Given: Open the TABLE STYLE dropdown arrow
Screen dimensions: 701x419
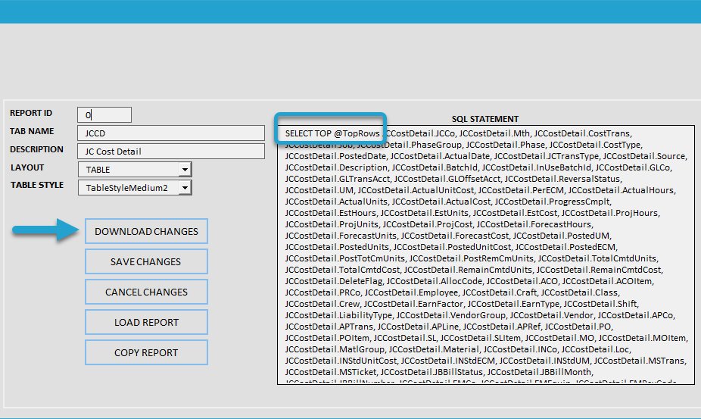Looking at the screenshot, I should (185, 188).
